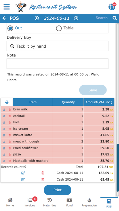Open the Preparation tab

(x=89, y=203)
